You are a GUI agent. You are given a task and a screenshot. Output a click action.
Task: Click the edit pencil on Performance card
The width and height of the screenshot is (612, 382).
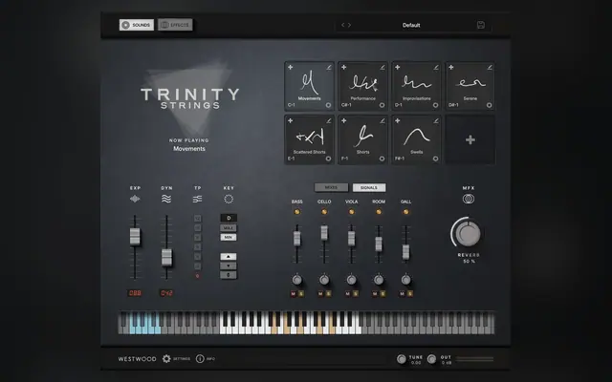coord(382,68)
